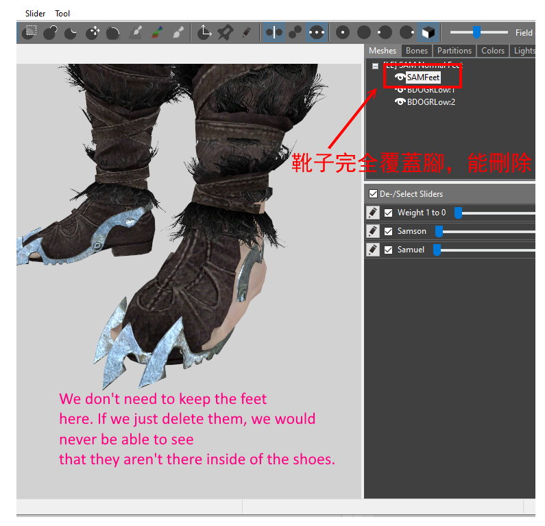Select the white alpha paint brush

(178, 32)
